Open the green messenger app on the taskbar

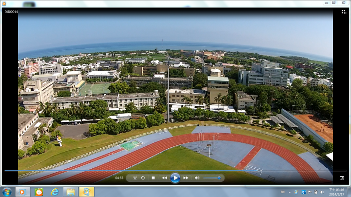[39, 192]
